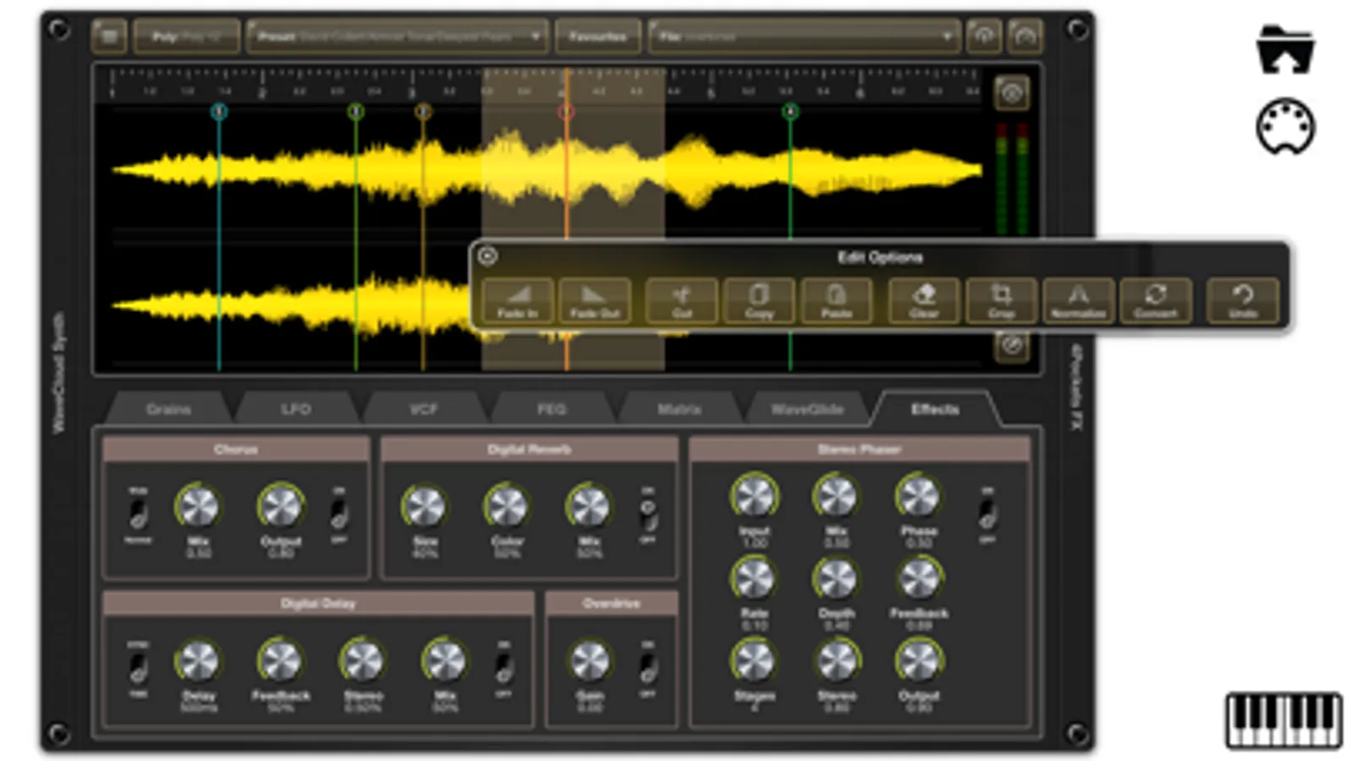1353x761 pixels.
Task: Open the hamburger menu in the top bar
Action: 109,36
